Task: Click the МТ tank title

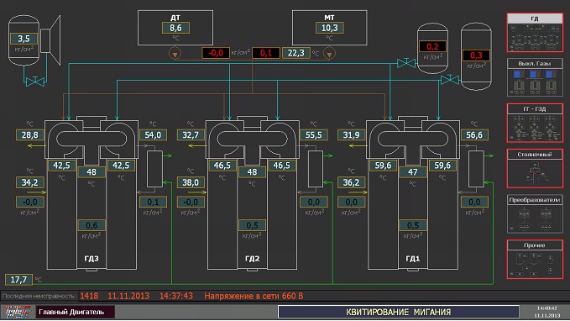Action: 329,18
